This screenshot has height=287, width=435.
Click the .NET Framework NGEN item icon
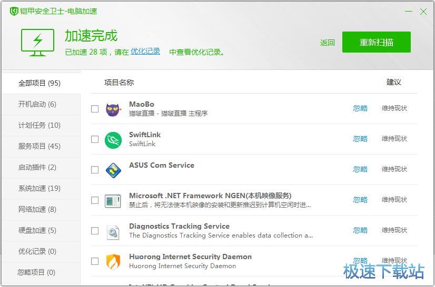(113, 201)
